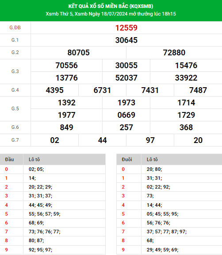The image size is (222, 255).
Task: Click the G.5 number 0669
Action: click(126, 115)
